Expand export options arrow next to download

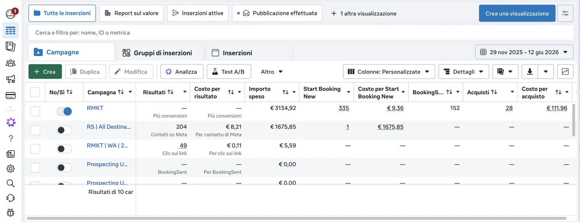[546, 72]
